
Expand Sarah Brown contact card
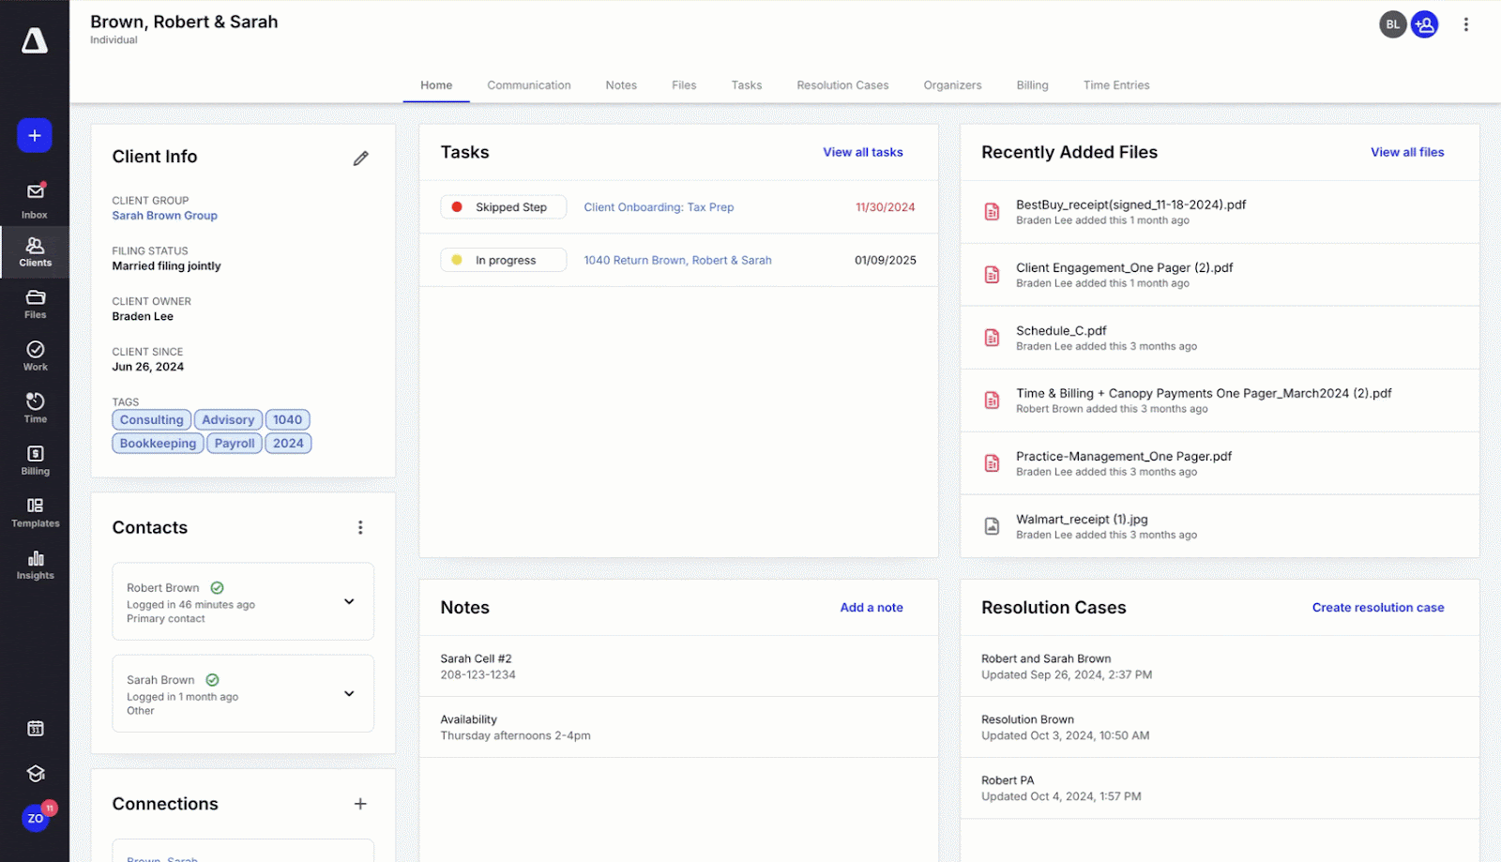349,694
